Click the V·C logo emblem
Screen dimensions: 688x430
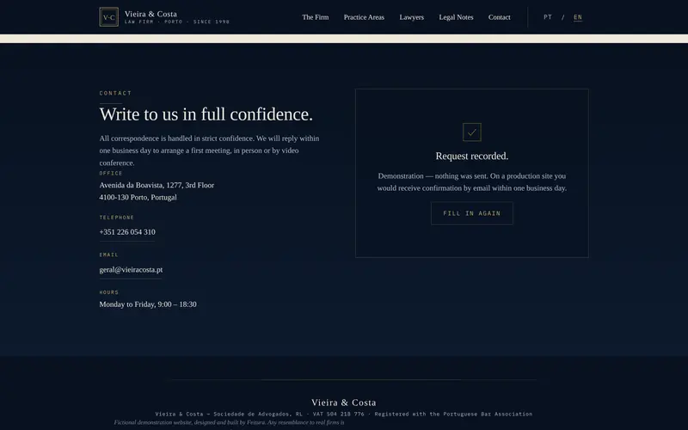tap(109, 17)
